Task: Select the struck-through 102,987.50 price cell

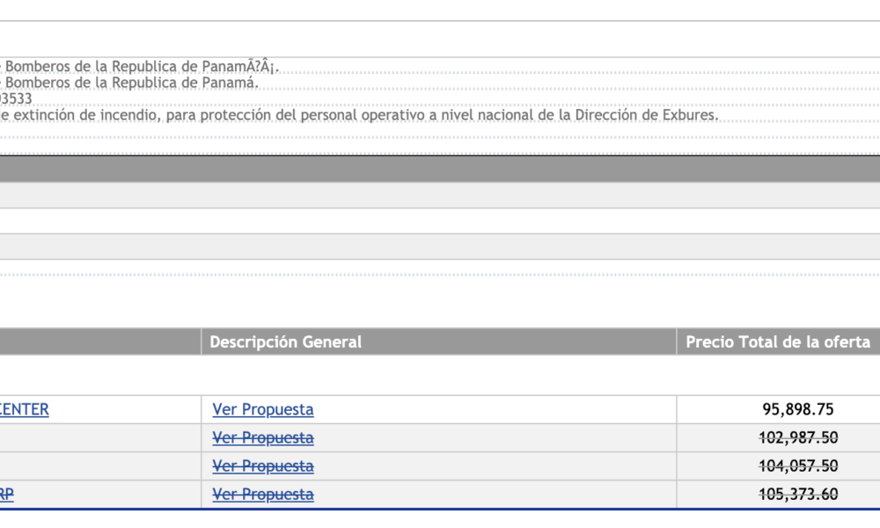Action: pyautogui.click(x=798, y=437)
